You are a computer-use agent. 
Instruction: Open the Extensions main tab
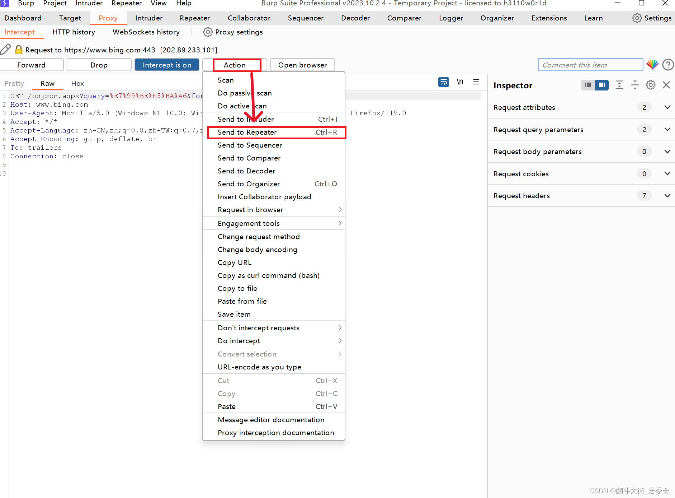[x=549, y=18]
